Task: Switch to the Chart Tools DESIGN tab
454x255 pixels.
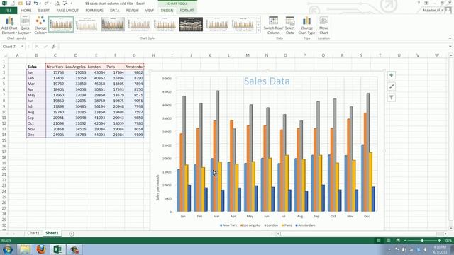Action: 167,11
